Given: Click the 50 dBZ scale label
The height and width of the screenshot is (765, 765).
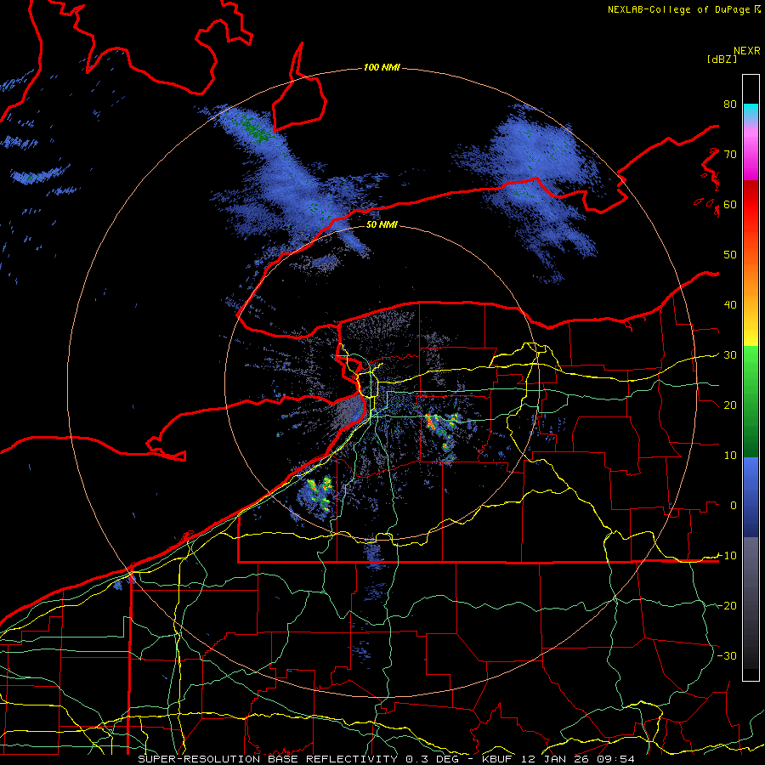Looking at the screenshot, I should click(x=730, y=255).
